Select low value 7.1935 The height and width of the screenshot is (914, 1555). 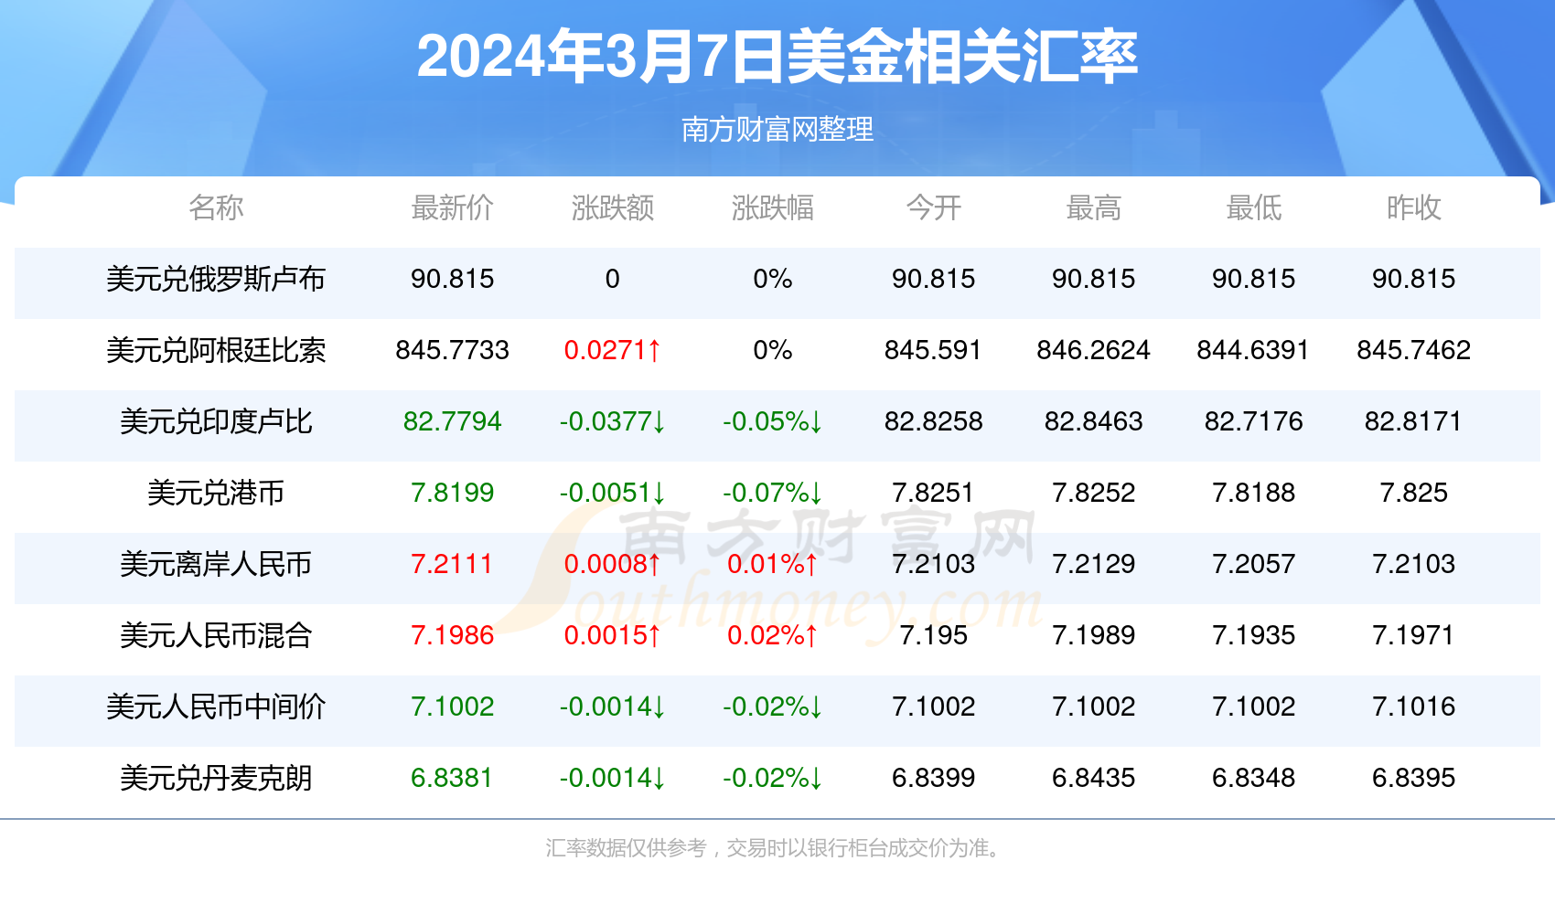(1253, 635)
